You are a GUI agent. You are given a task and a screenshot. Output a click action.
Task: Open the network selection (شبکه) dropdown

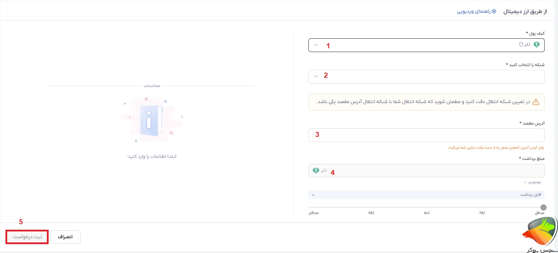tap(426, 77)
